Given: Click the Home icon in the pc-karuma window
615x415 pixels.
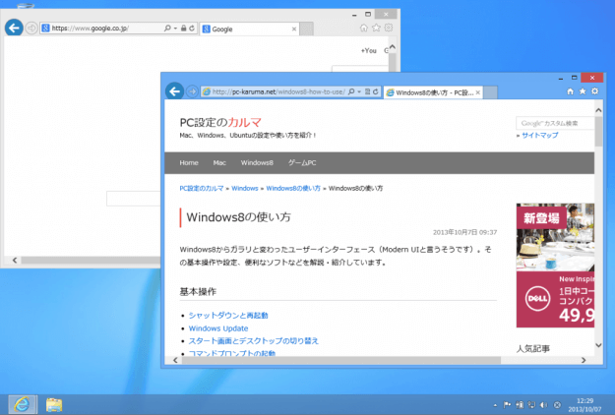Looking at the screenshot, I should [570, 91].
